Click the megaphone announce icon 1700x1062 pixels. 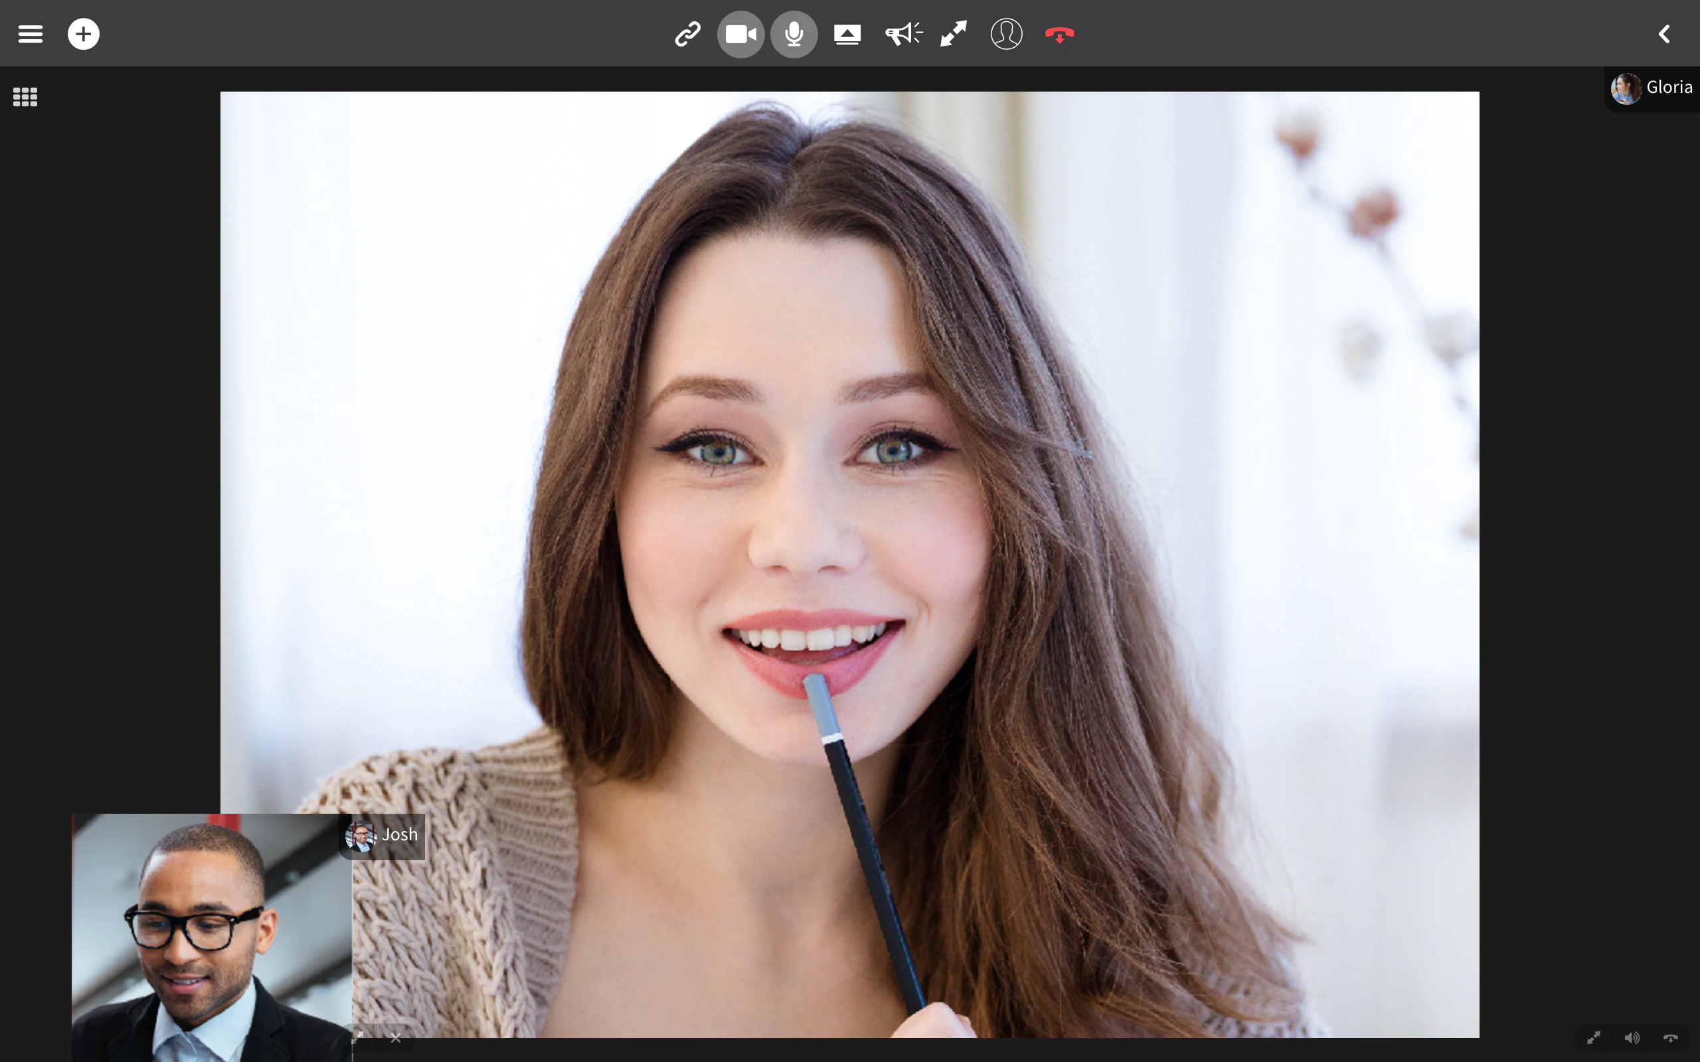point(902,34)
